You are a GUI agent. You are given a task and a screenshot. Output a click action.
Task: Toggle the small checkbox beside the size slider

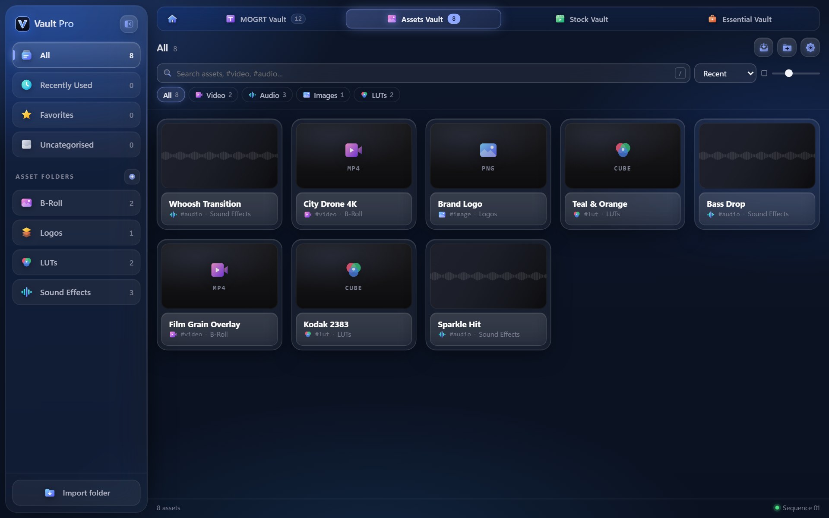pyautogui.click(x=764, y=73)
